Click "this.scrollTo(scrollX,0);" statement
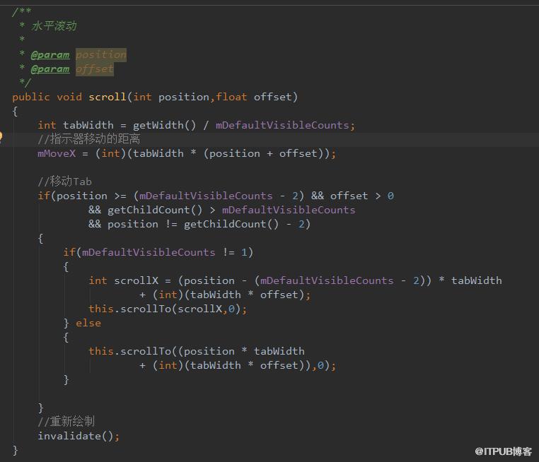 coord(168,309)
